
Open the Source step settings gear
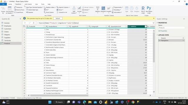183,38
